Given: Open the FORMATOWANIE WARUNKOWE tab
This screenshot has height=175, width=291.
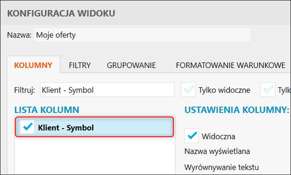Looking at the screenshot, I should coord(230,65).
